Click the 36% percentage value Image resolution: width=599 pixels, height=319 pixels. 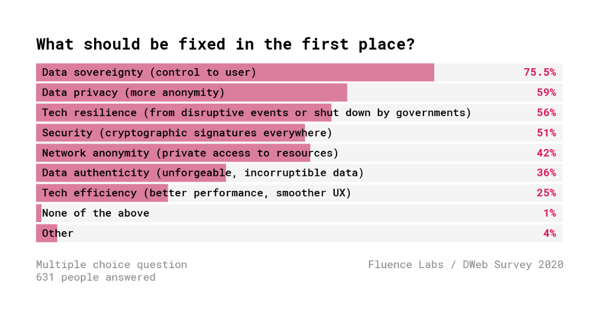pyautogui.click(x=546, y=173)
